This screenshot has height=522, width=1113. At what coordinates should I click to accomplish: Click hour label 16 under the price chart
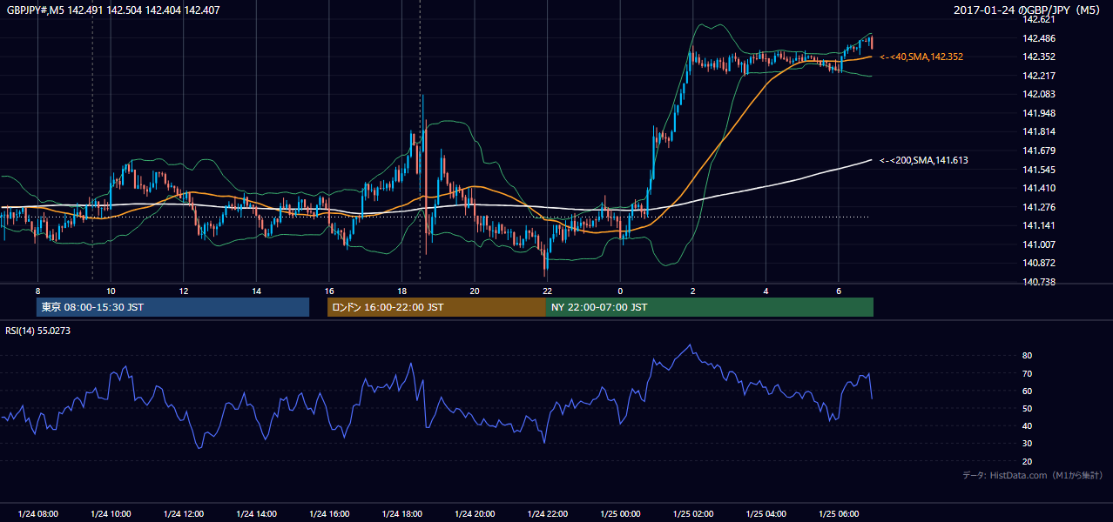(x=329, y=291)
